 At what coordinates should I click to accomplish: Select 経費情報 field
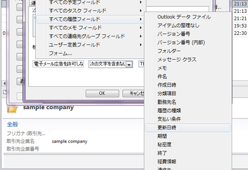point(188,162)
